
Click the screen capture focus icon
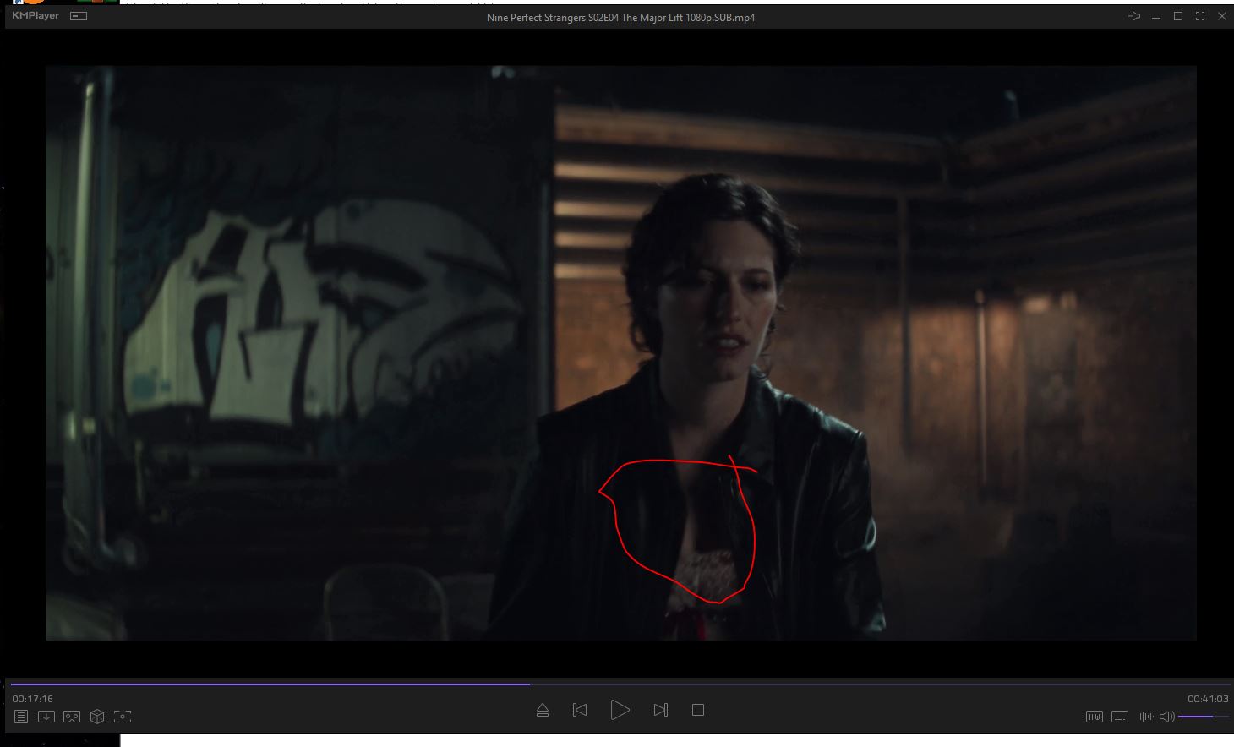(x=123, y=717)
